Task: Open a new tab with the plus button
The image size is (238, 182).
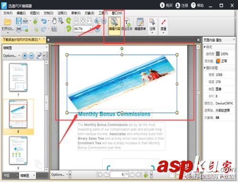Action: click(x=49, y=40)
